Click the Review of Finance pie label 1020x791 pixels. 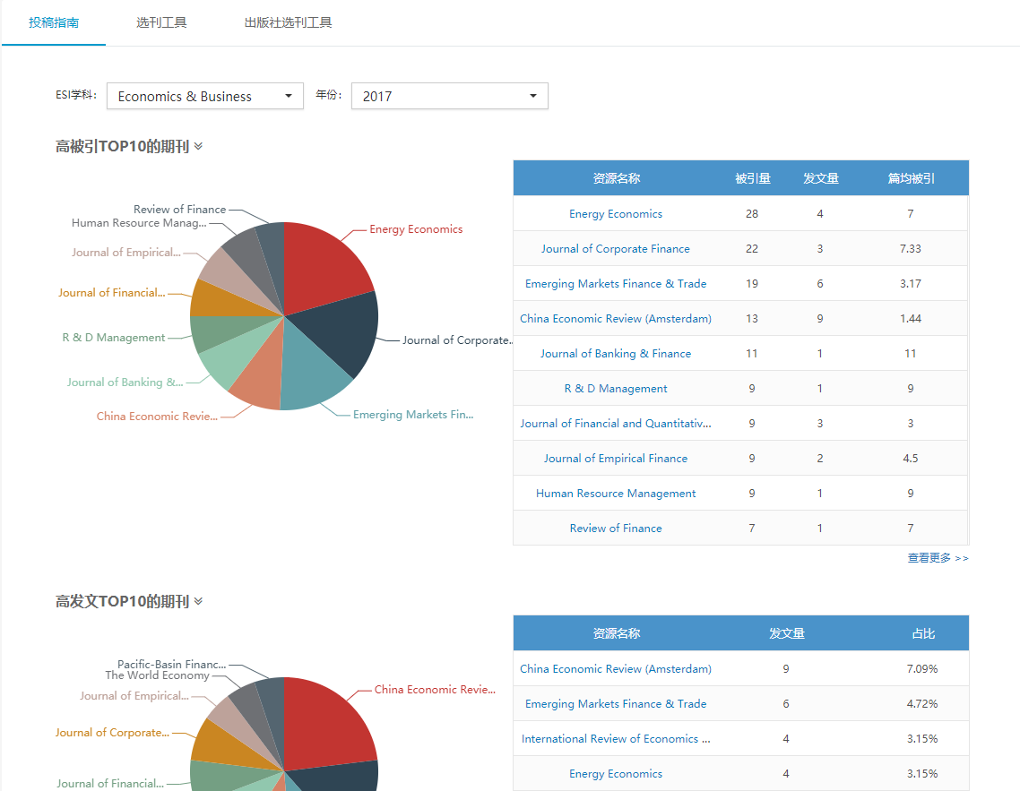tap(179, 210)
